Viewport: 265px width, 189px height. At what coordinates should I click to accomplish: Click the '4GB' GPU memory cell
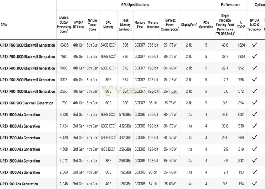point(108,184)
